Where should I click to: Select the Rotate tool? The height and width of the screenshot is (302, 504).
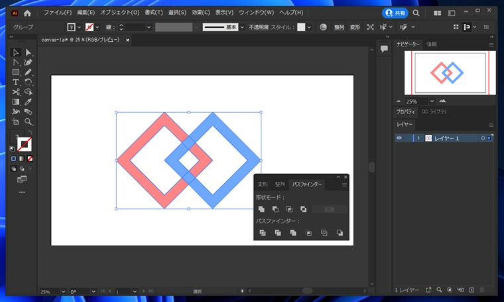pyautogui.click(x=28, y=82)
